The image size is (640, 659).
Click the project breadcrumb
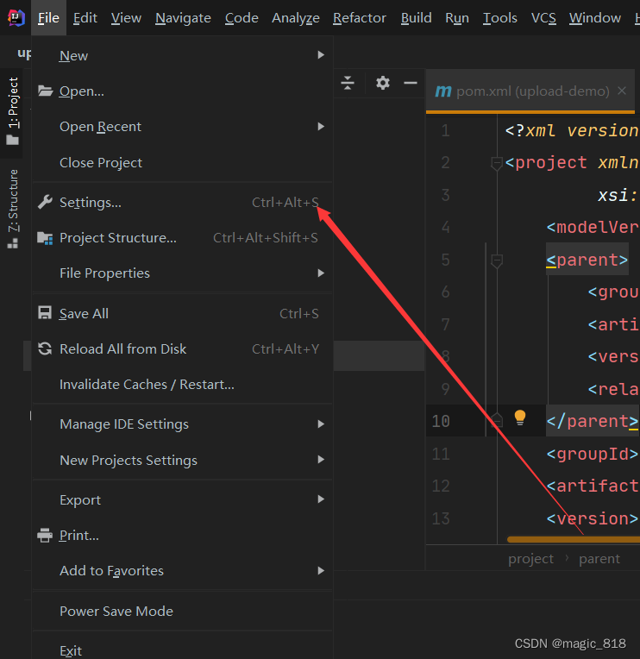pos(530,559)
